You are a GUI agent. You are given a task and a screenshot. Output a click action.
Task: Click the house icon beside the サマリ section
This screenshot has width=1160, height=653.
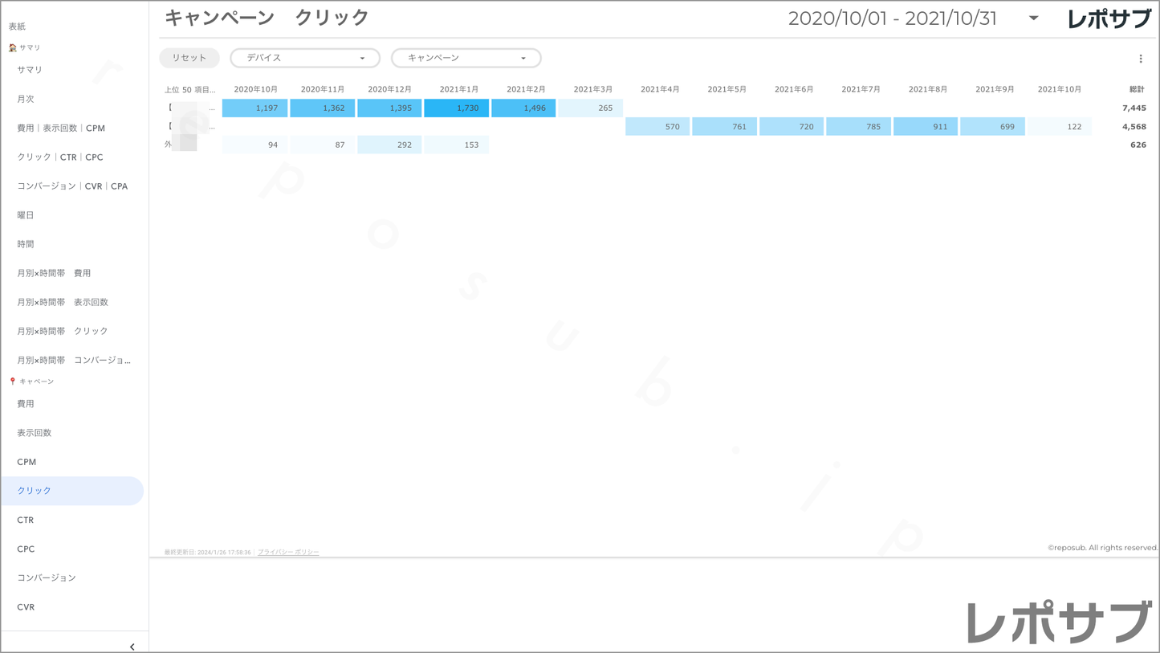point(13,48)
